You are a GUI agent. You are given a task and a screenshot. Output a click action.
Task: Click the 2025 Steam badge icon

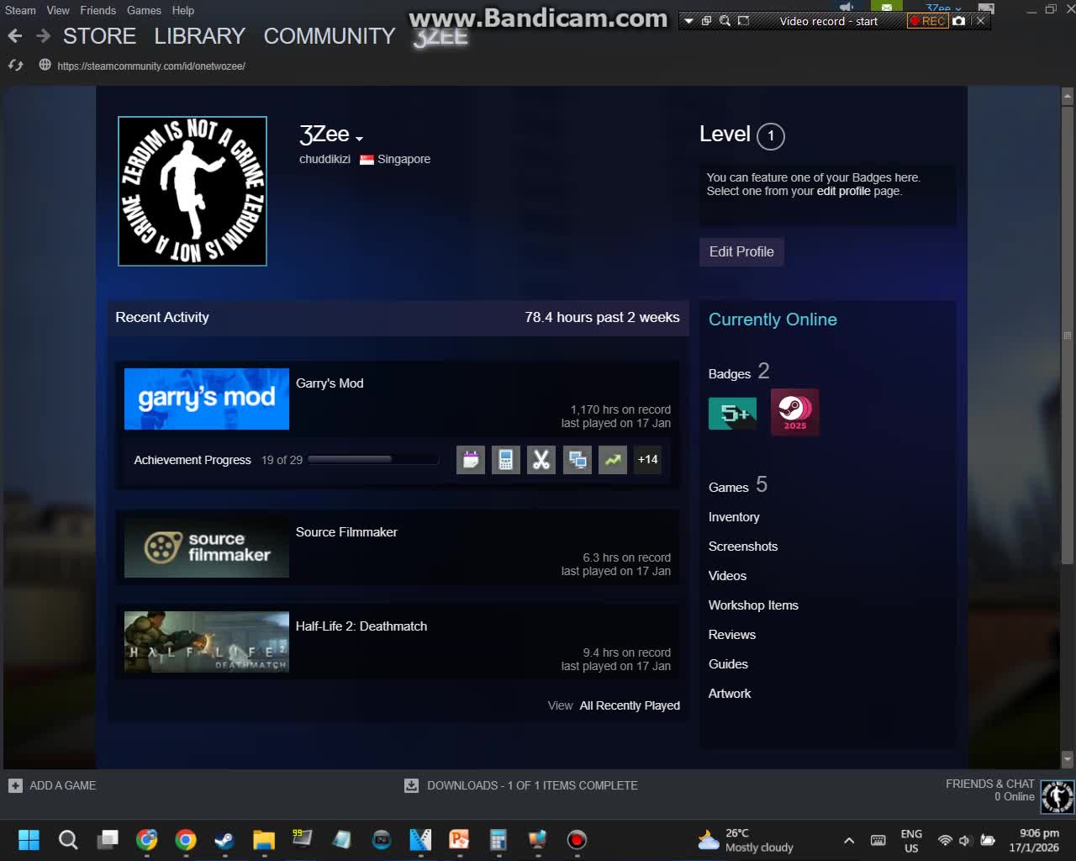[794, 412]
